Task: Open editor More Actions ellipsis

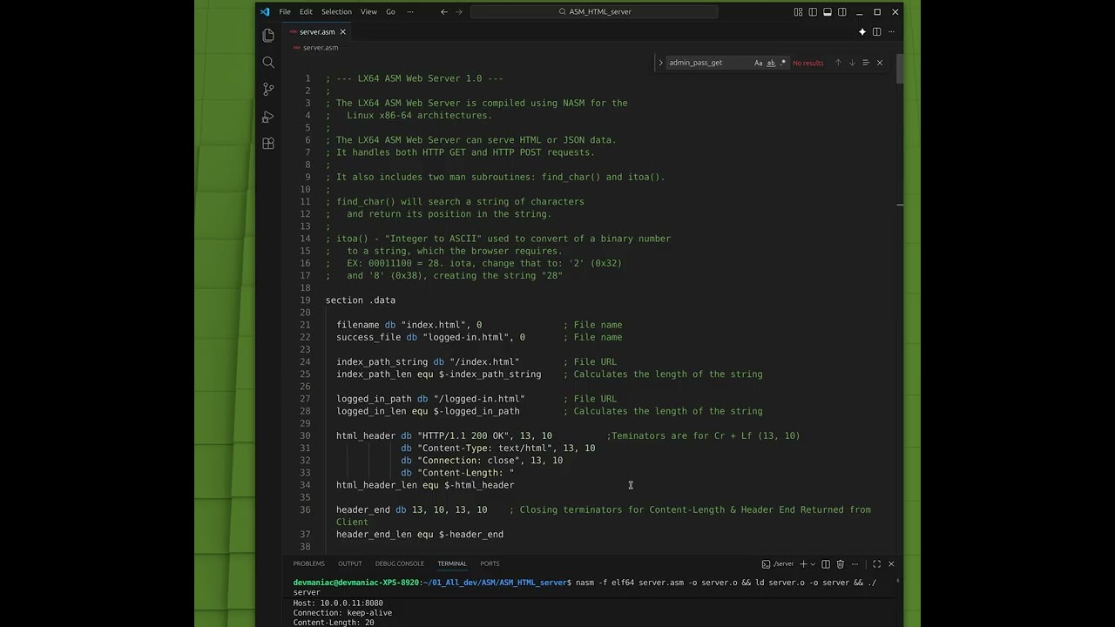Action: pos(891,32)
